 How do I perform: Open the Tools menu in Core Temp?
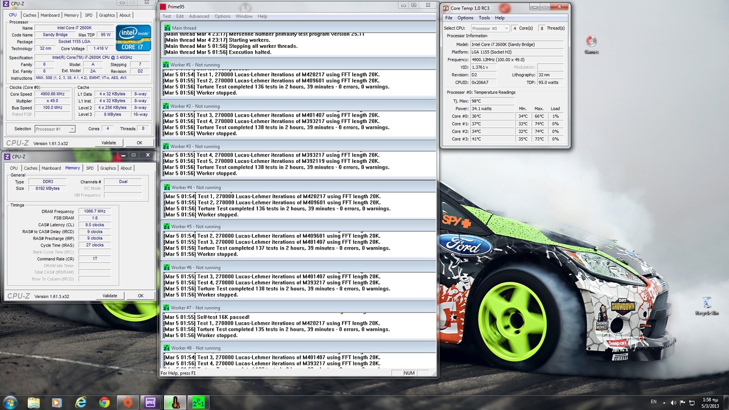tap(484, 18)
